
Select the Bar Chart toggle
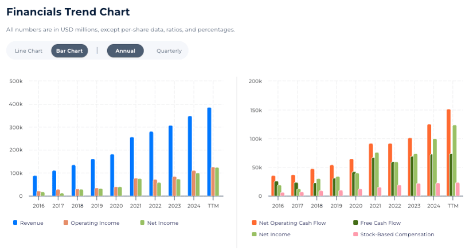[x=69, y=51]
